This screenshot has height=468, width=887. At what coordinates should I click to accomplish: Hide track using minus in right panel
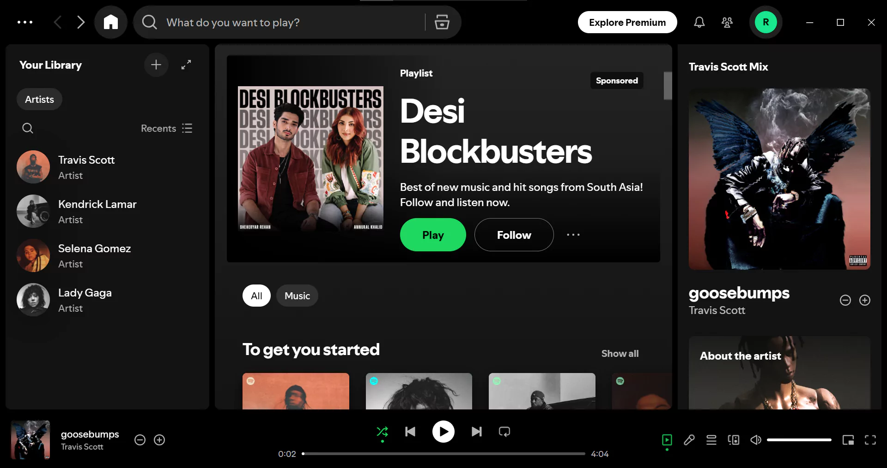coord(845,300)
